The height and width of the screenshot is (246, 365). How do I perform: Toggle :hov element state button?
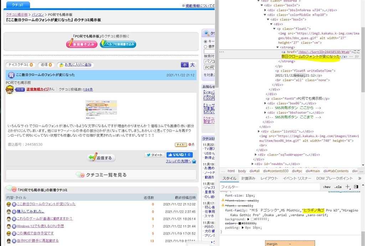pos(327,187)
